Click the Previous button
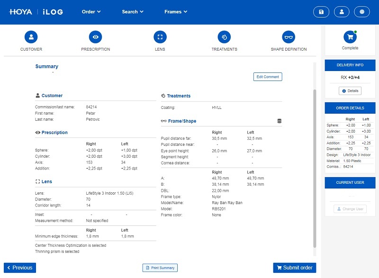Screen dimensions: 379x278 click(20, 268)
